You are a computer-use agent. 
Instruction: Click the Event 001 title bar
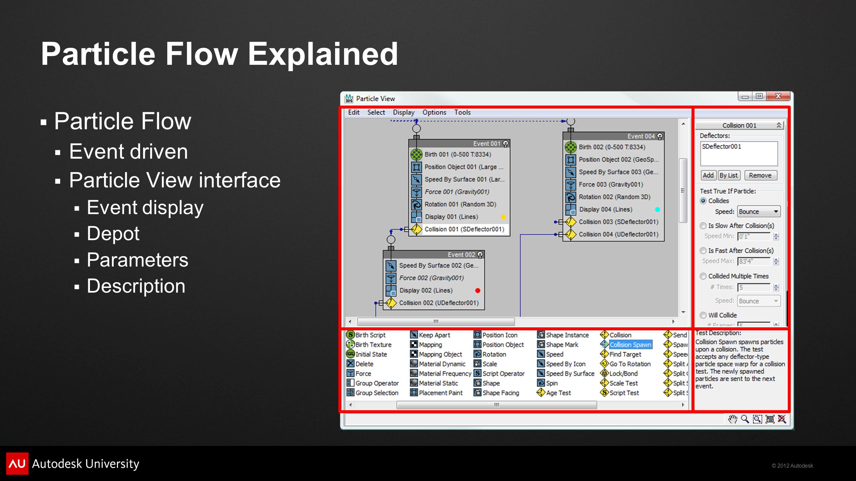coord(459,144)
